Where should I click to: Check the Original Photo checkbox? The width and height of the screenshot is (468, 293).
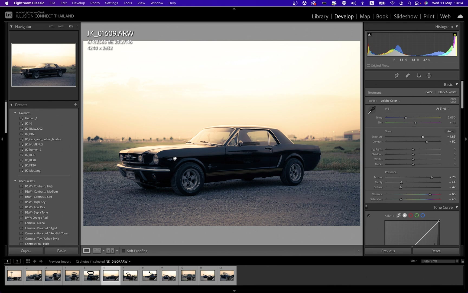tap(368, 66)
